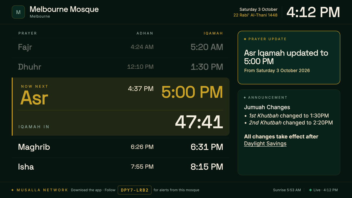Click Sunrise 5:53 AM in footer
This screenshot has height=198, width=352.
click(287, 190)
